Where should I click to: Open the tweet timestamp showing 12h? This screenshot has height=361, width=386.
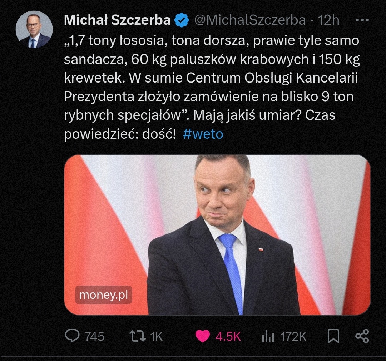pyautogui.click(x=329, y=20)
